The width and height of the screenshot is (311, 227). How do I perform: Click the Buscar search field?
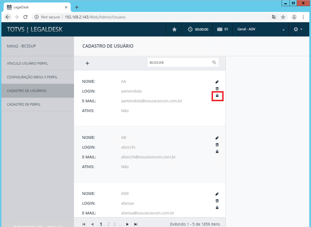click(x=180, y=63)
